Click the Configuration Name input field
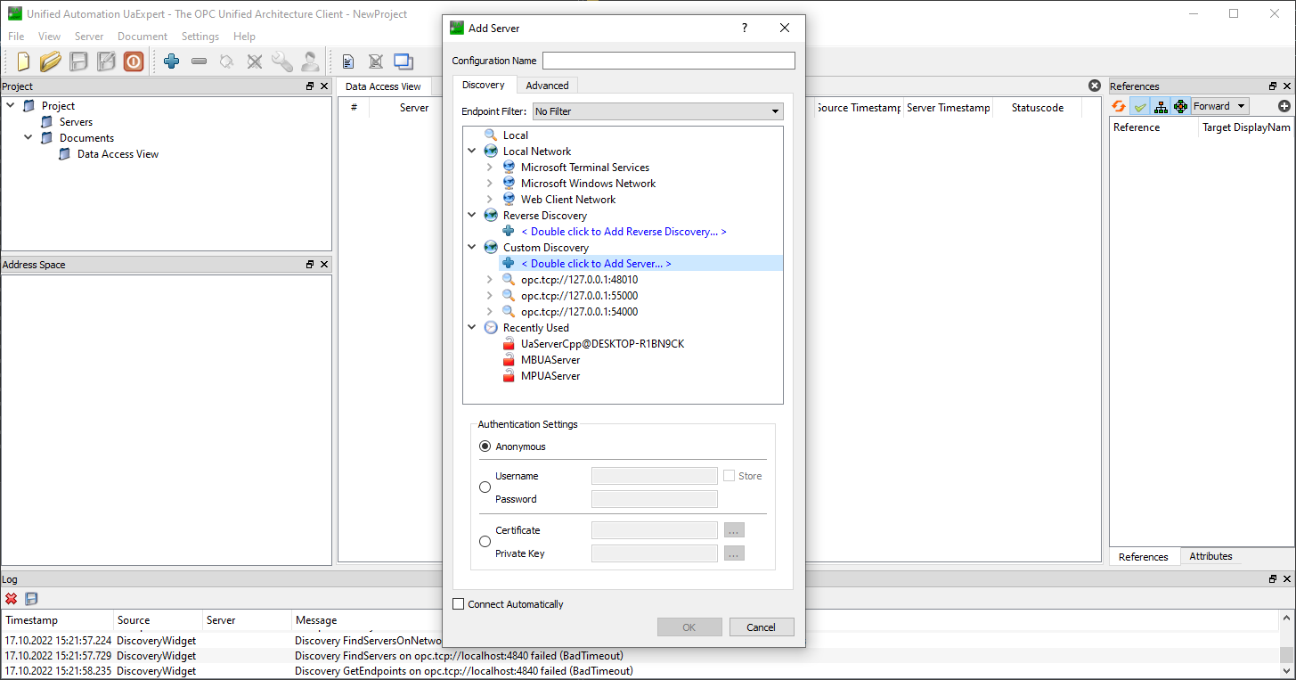 668,61
